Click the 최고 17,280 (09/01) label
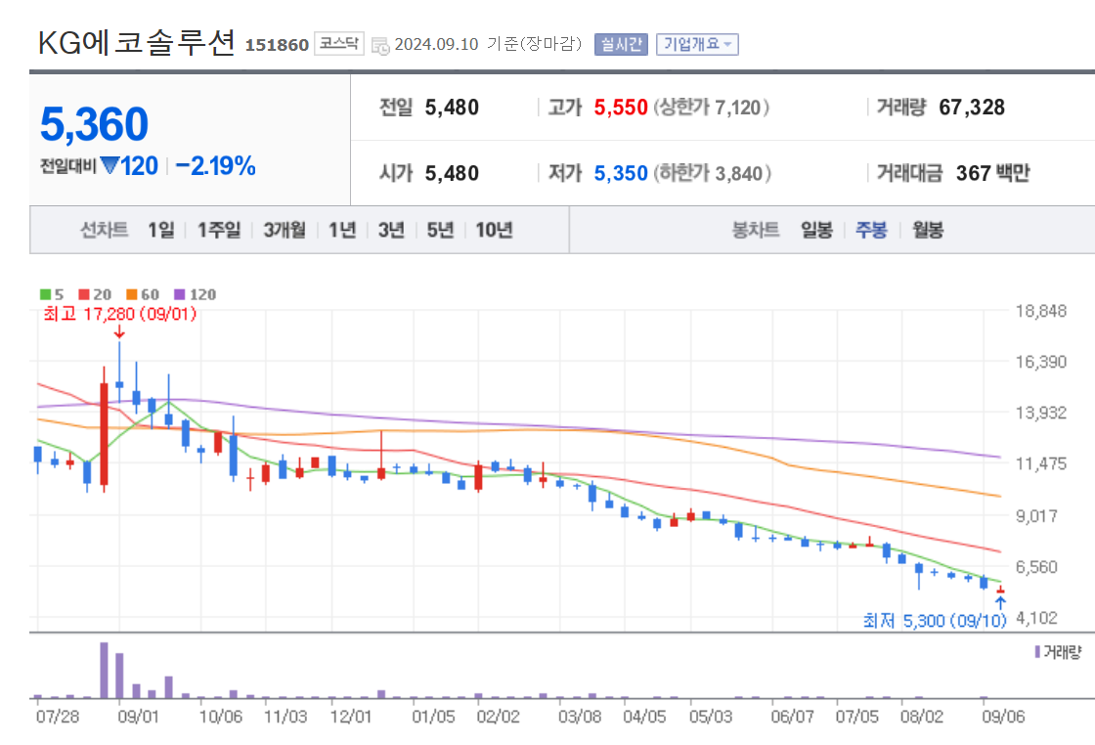Image resolution: width=1095 pixels, height=745 pixels. tap(120, 314)
